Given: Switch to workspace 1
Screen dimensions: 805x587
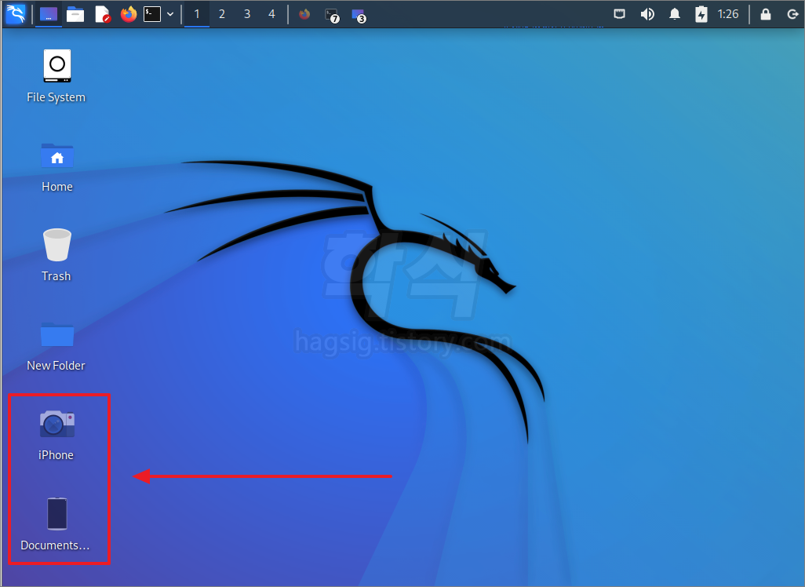Looking at the screenshot, I should [x=197, y=14].
